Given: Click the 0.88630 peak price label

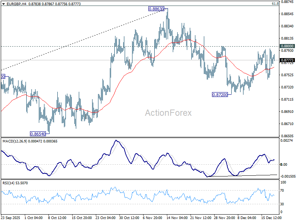Looking at the screenshot, I should (x=156, y=9).
